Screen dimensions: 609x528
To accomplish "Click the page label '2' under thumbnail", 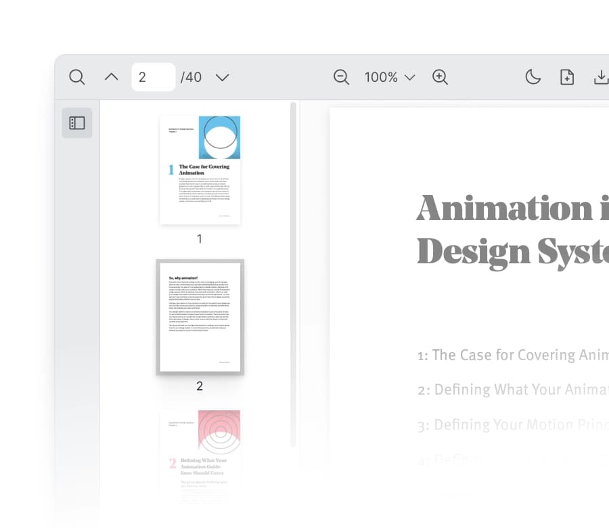I will coord(199,386).
